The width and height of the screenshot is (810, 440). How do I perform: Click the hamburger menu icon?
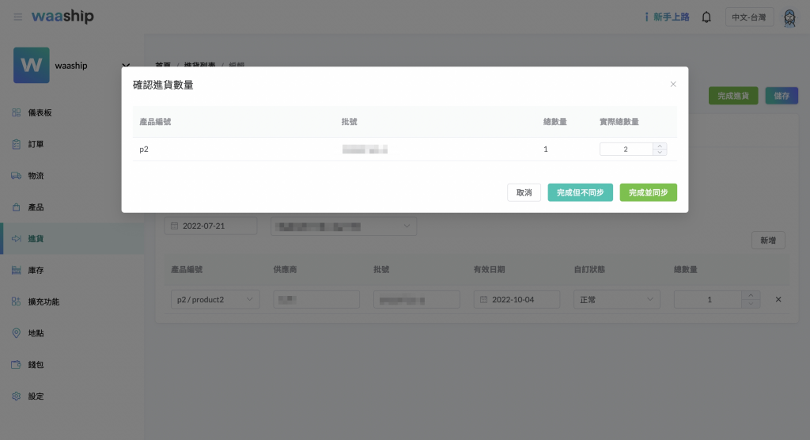[x=17, y=17]
